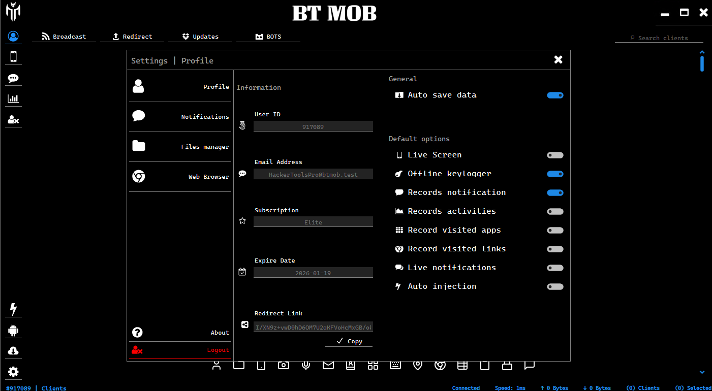712x391 pixels.
Task: Open the BOTS tab
Action: pos(268,37)
